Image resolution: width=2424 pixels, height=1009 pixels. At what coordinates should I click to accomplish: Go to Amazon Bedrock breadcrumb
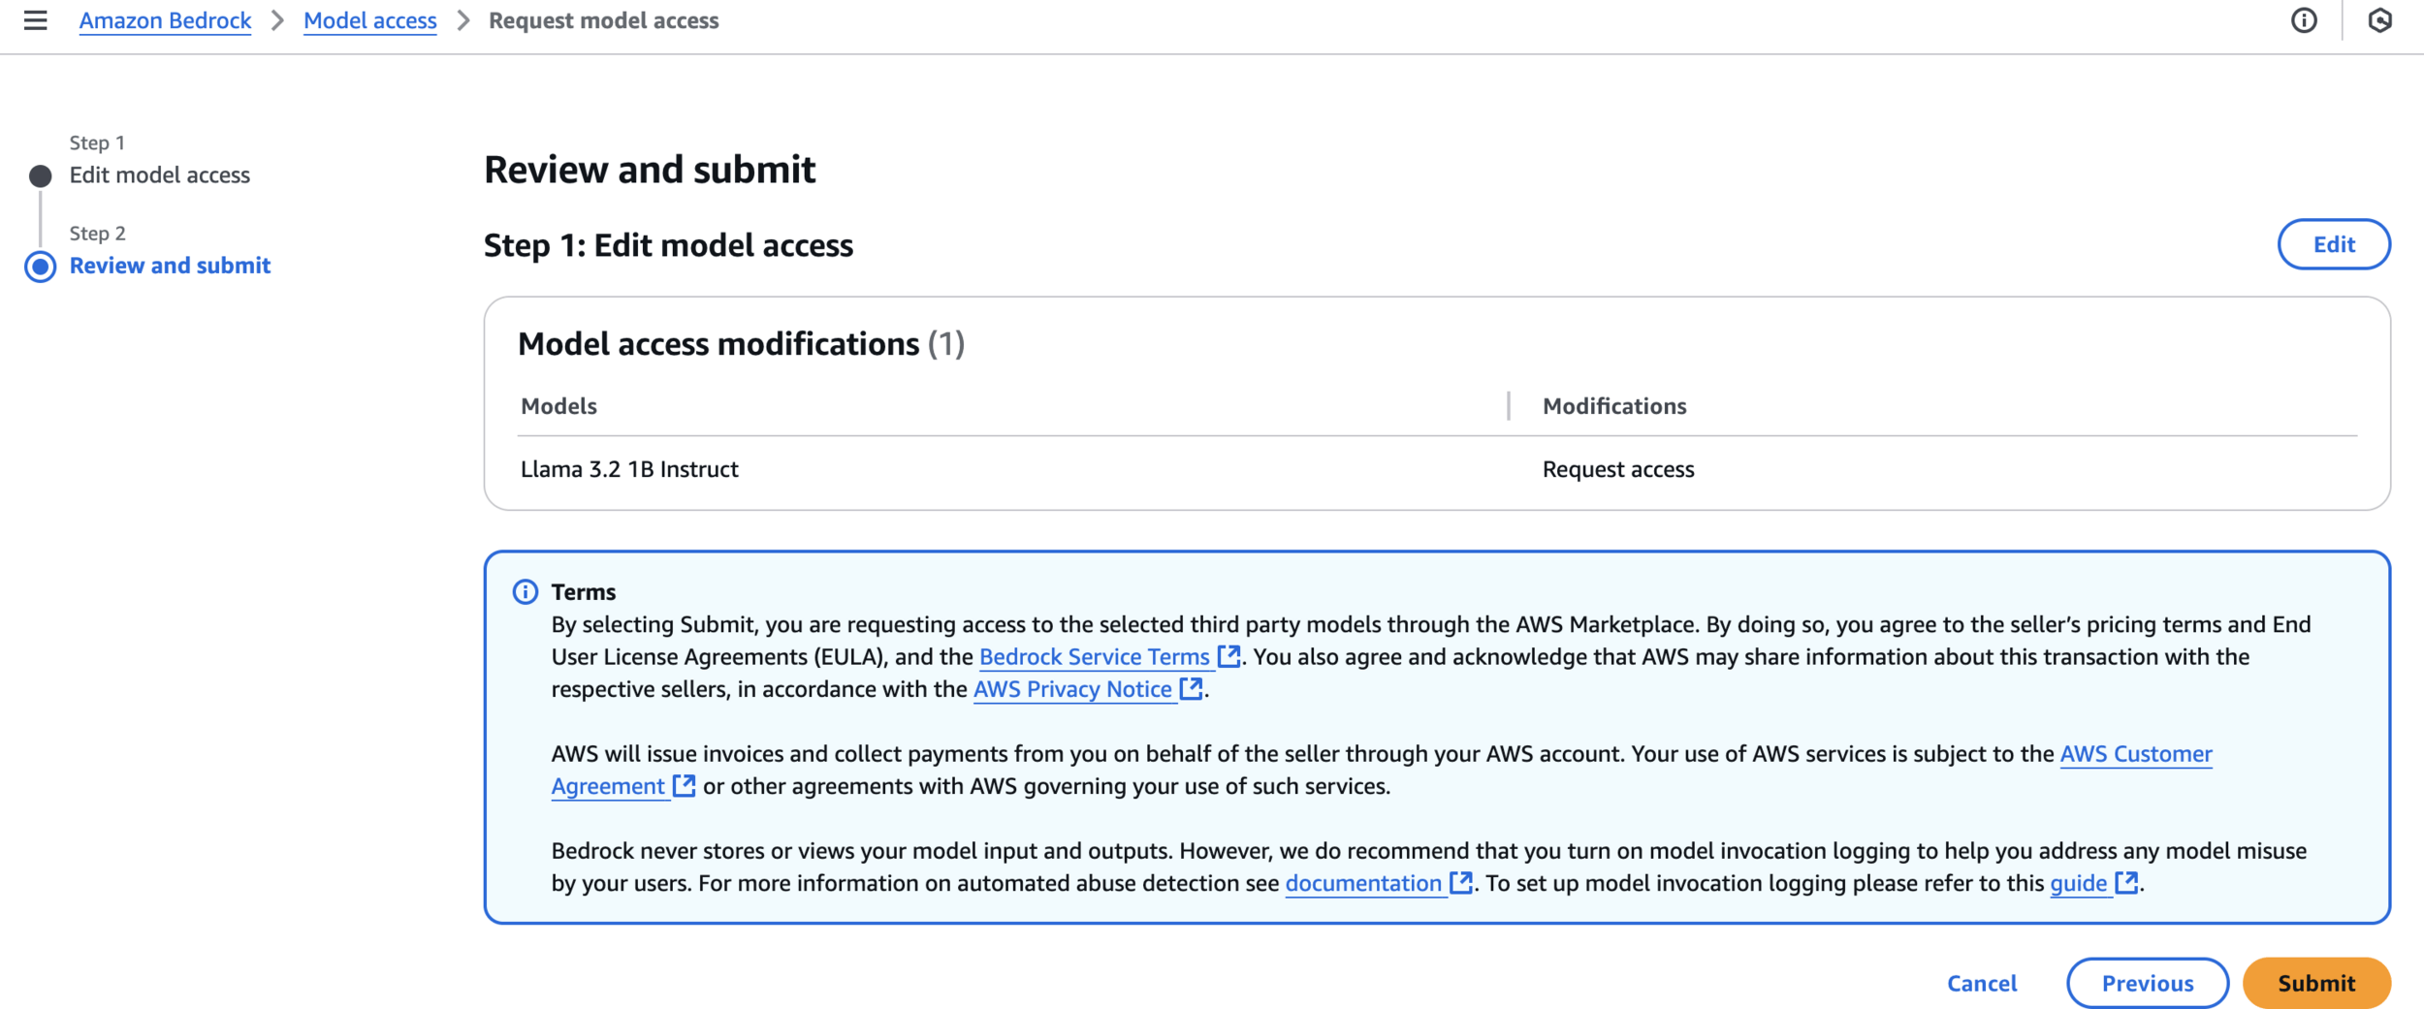(x=165, y=20)
